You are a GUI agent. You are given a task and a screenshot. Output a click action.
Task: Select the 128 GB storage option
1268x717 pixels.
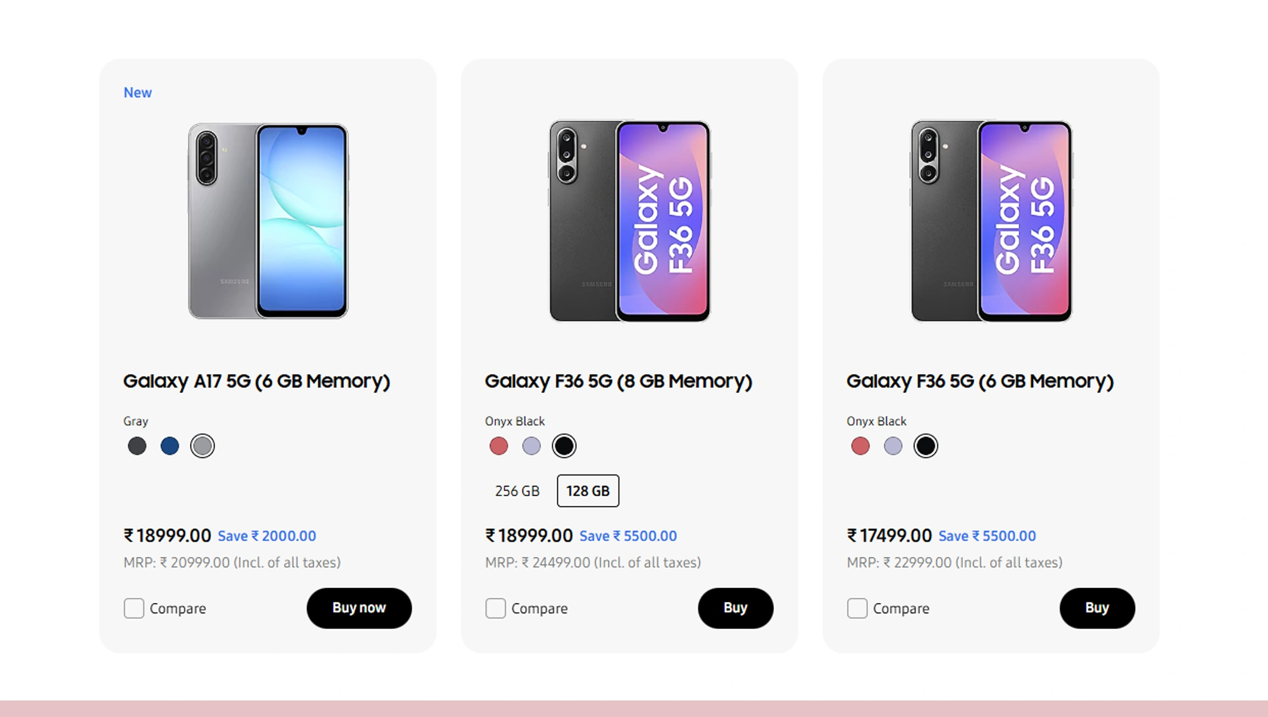[588, 491]
